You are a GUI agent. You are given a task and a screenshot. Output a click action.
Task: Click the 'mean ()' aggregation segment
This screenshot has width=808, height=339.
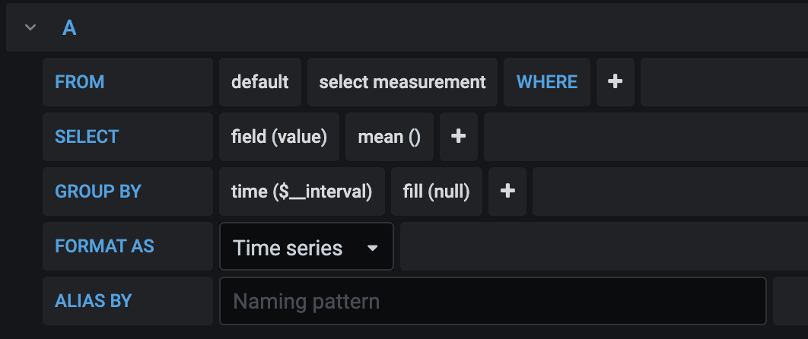pyautogui.click(x=390, y=136)
